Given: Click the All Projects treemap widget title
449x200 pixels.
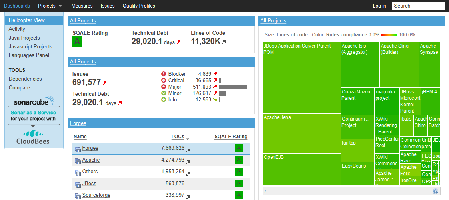Looking at the screenshot, I should (273, 21).
